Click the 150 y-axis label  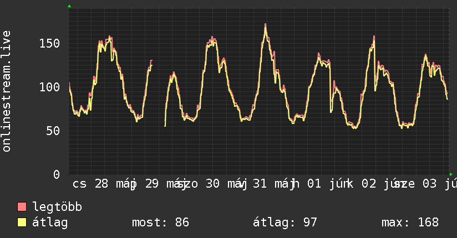tap(49, 44)
